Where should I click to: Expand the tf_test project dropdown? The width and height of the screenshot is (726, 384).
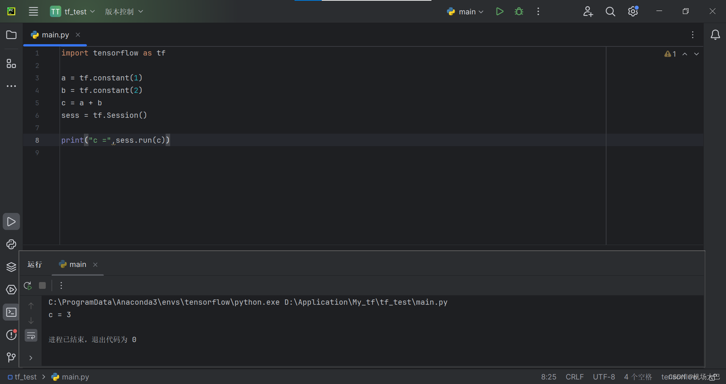pyautogui.click(x=72, y=12)
